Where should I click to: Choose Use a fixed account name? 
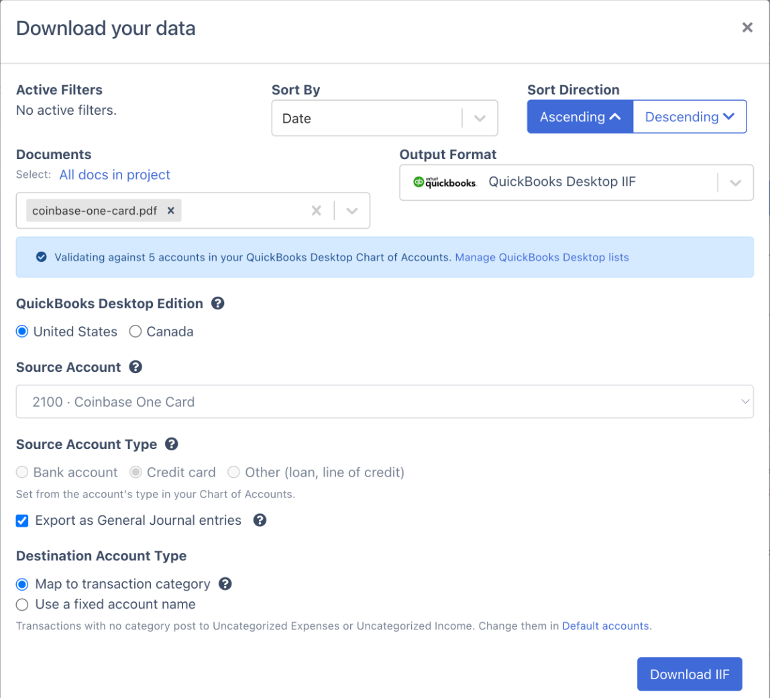pos(22,604)
